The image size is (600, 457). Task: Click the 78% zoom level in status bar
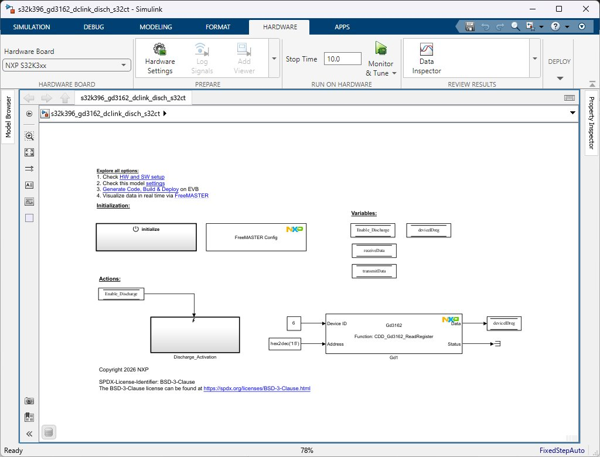point(307,451)
